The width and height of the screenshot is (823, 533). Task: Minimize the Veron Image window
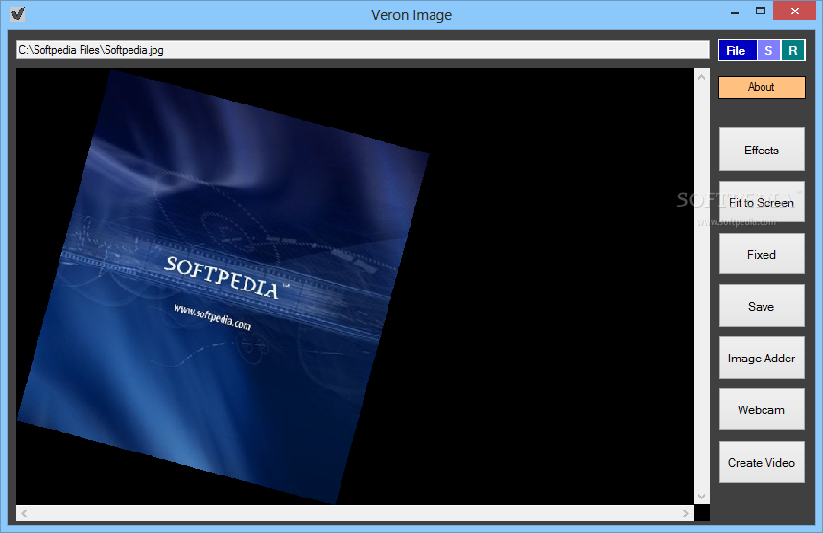click(x=735, y=12)
